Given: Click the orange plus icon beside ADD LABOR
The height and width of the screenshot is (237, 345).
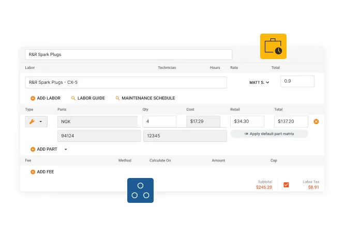Looking at the screenshot, I should (x=33, y=98).
